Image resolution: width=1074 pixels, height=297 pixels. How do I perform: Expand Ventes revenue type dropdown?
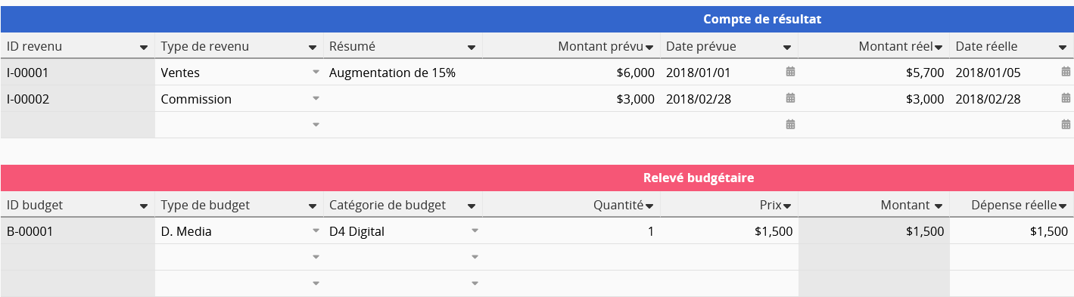[x=316, y=73]
